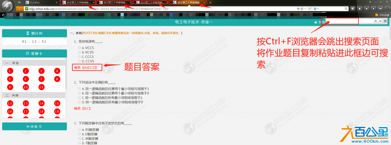Screen dimensions: 391x145
Task: Open downloads with the arrow toolbar icon
Action: [373, 9]
